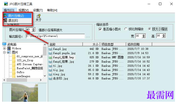Image resolution: width=179 pixels, height=104 pixels.
Task: Increase 高 height with up spinner
Action: pos(164,35)
